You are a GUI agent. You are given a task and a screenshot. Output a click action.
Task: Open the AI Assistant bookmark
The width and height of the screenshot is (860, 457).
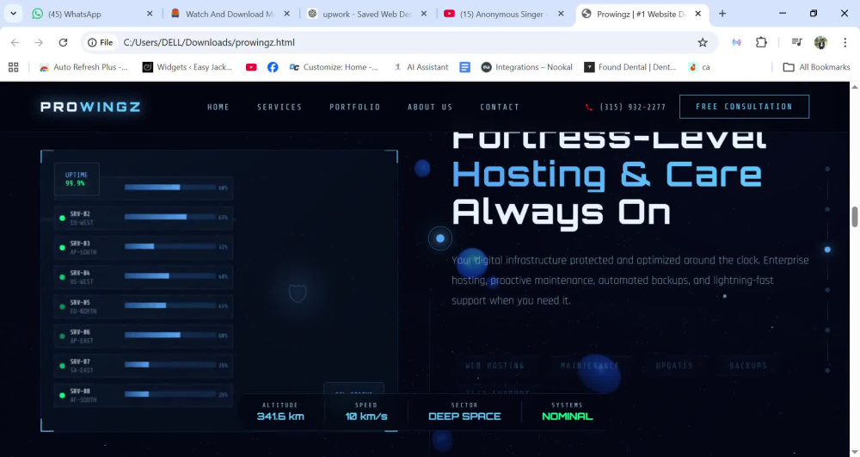[421, 67]
